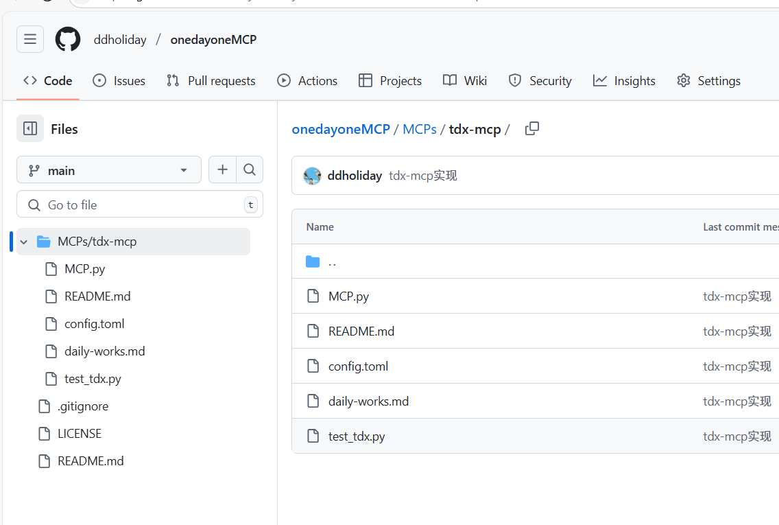
Task: Focus the Go to file search field
Action: pos(140,205)
